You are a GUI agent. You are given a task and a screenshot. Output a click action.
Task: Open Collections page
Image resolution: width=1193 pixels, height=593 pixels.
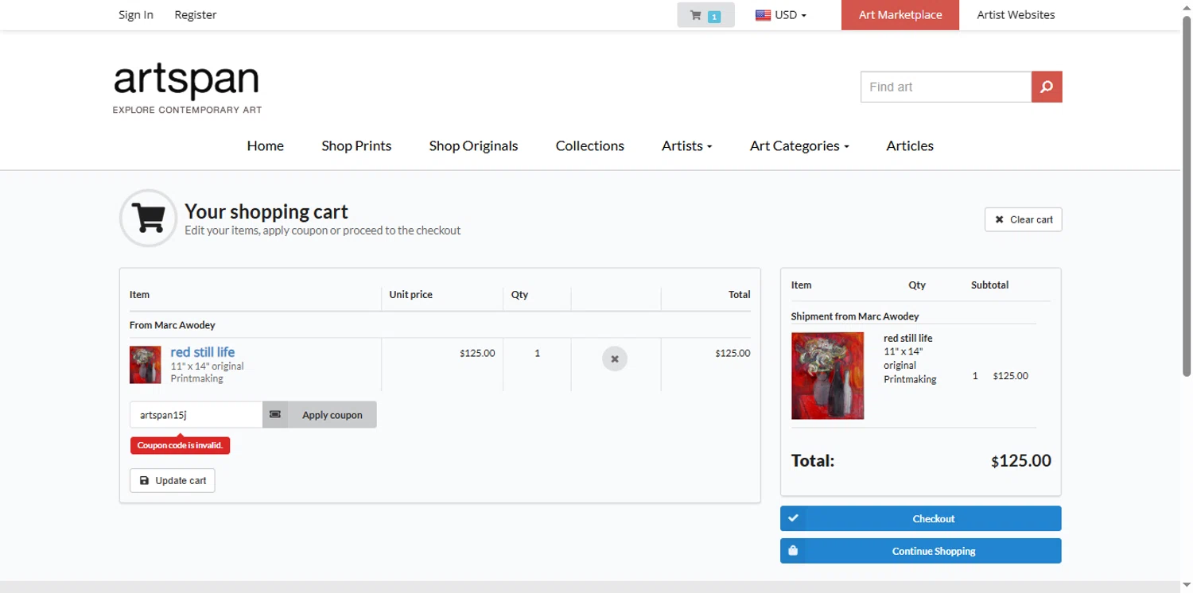click(589, 145)
